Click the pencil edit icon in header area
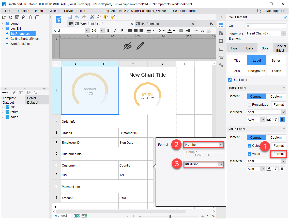Image resolution: width=289 pixels, height=219 pixels. point(140,46)
